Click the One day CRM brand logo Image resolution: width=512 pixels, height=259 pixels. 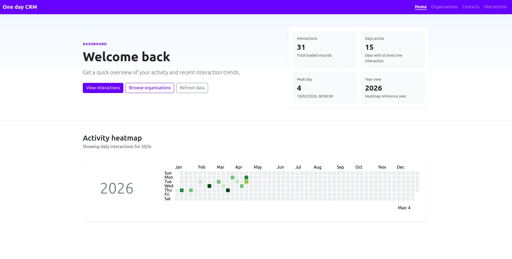tap(20, 7)
